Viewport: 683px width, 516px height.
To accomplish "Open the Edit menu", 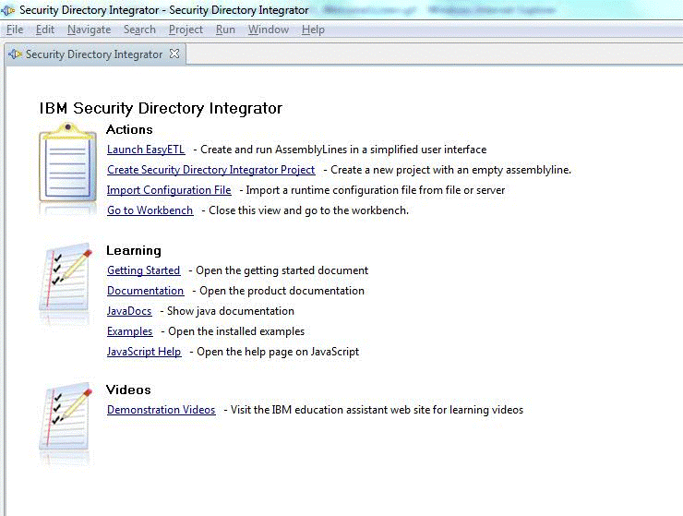I will 45,30.
